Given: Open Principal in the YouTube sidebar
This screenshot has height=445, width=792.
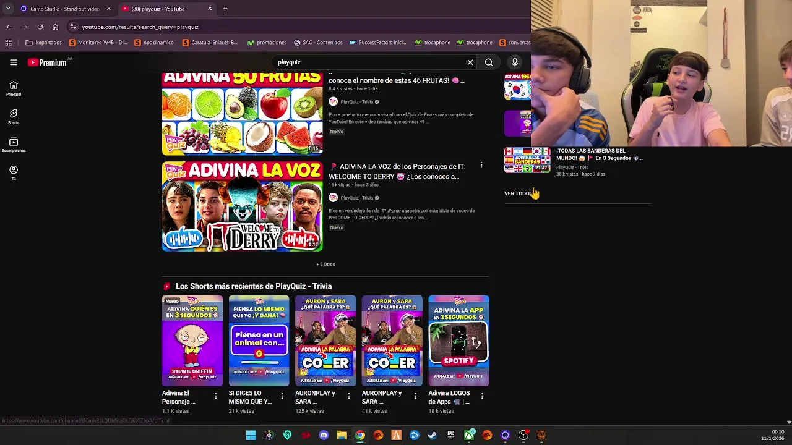Looking at the screenshot, I should (x=14, y=88).
